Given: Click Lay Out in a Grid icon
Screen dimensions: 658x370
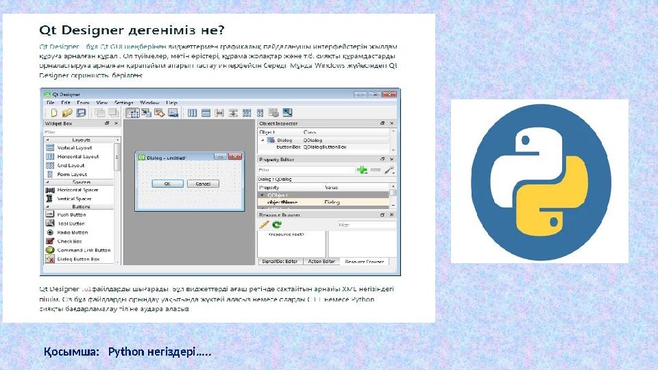Looking at the screenshot, I should (247, 113).
